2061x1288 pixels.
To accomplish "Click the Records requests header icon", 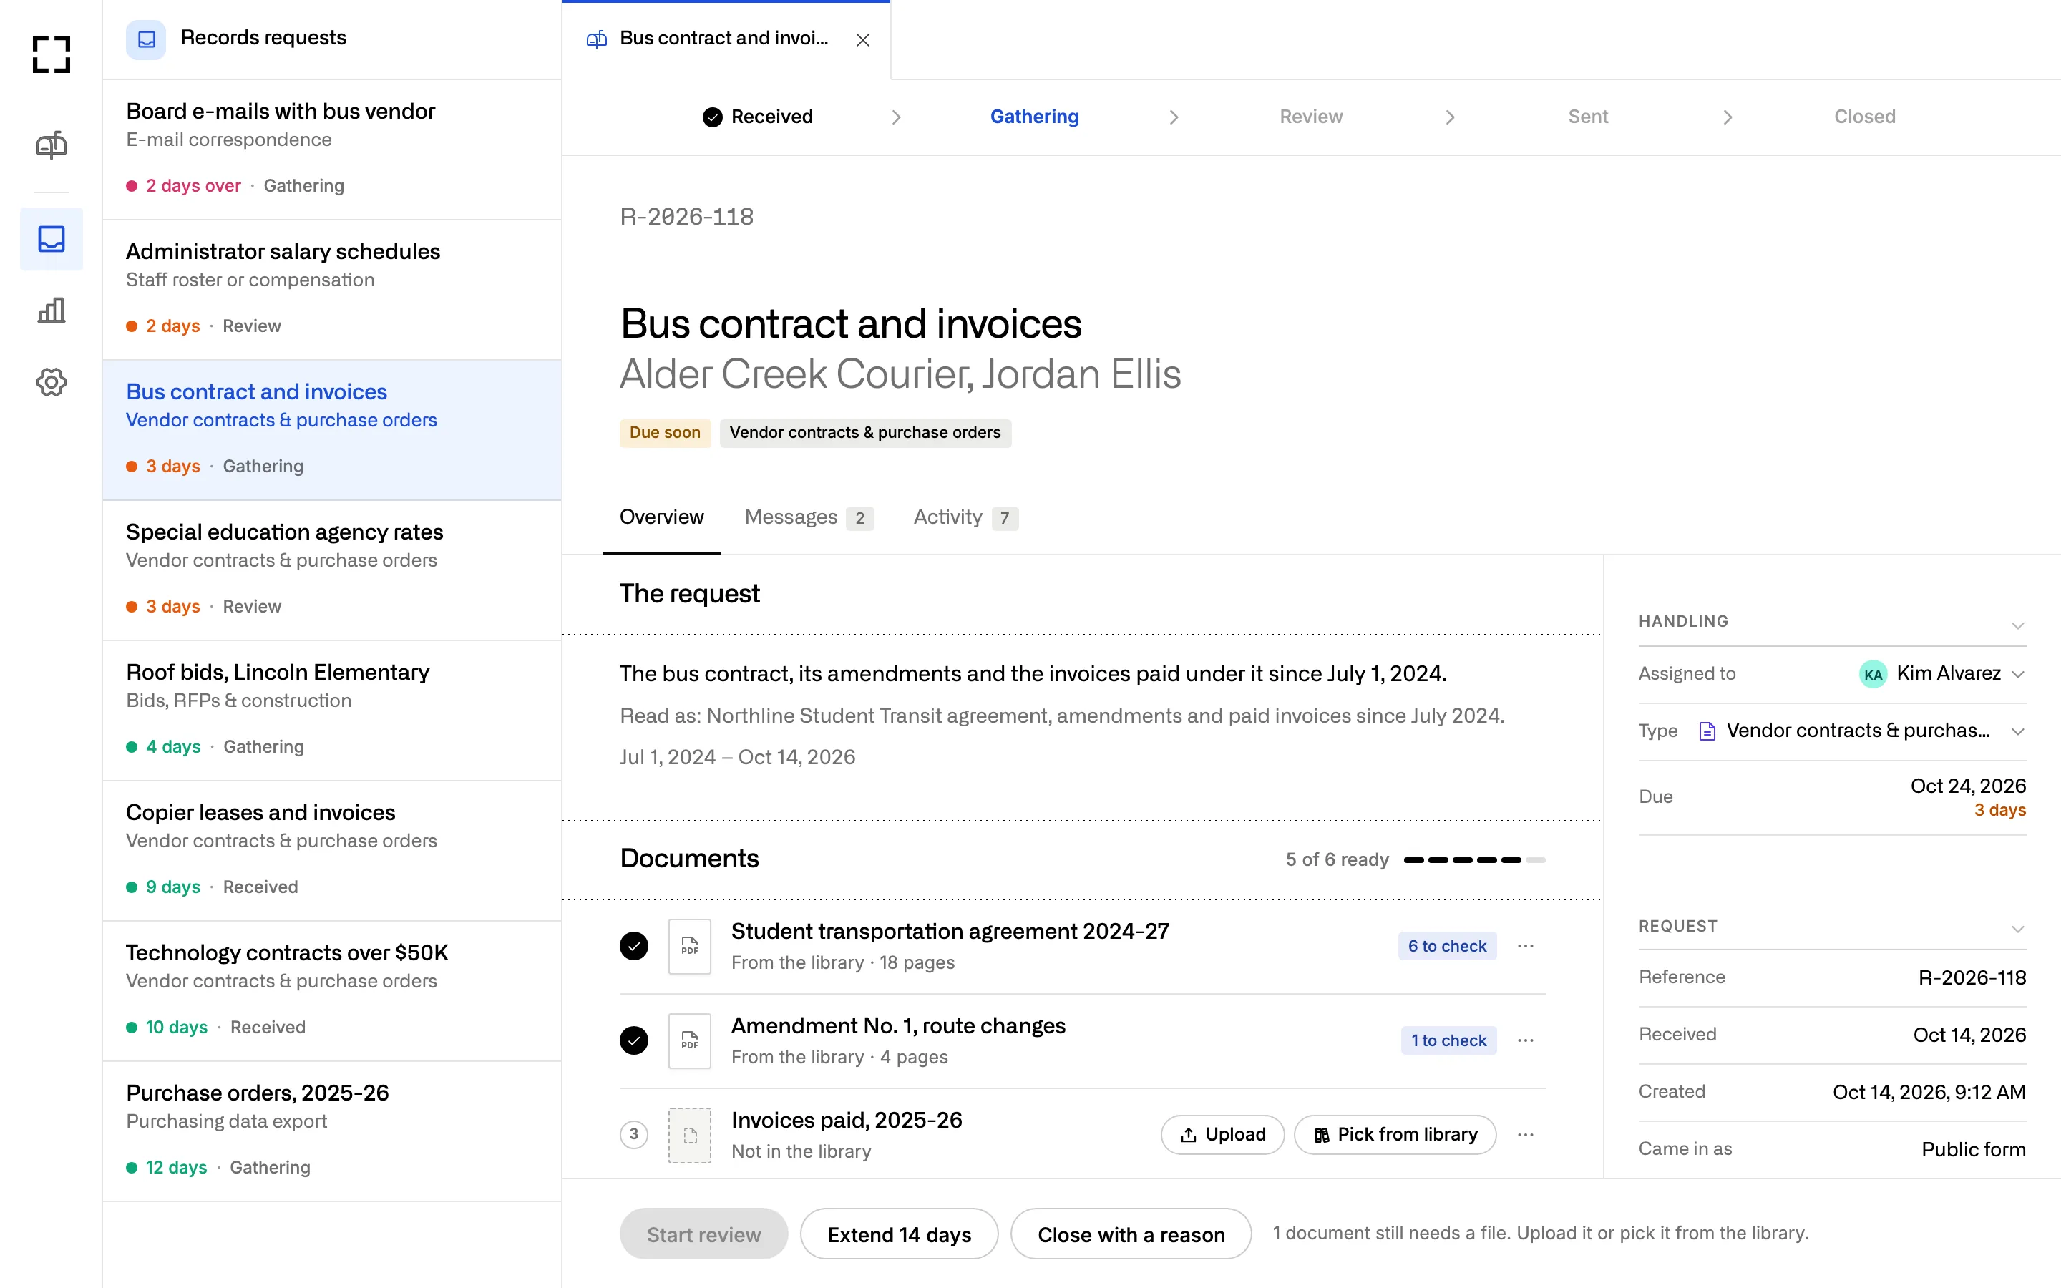I will pyautogui.click(x=147, y=39).
